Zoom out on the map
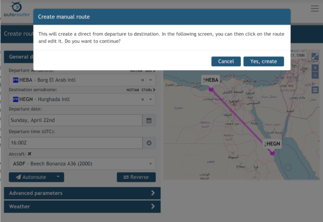This screenshot has height=222, width=323. (315, 76)
